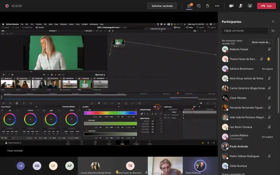
Task: Unmute the microphone in the toolbar
Action: (241, 6)
